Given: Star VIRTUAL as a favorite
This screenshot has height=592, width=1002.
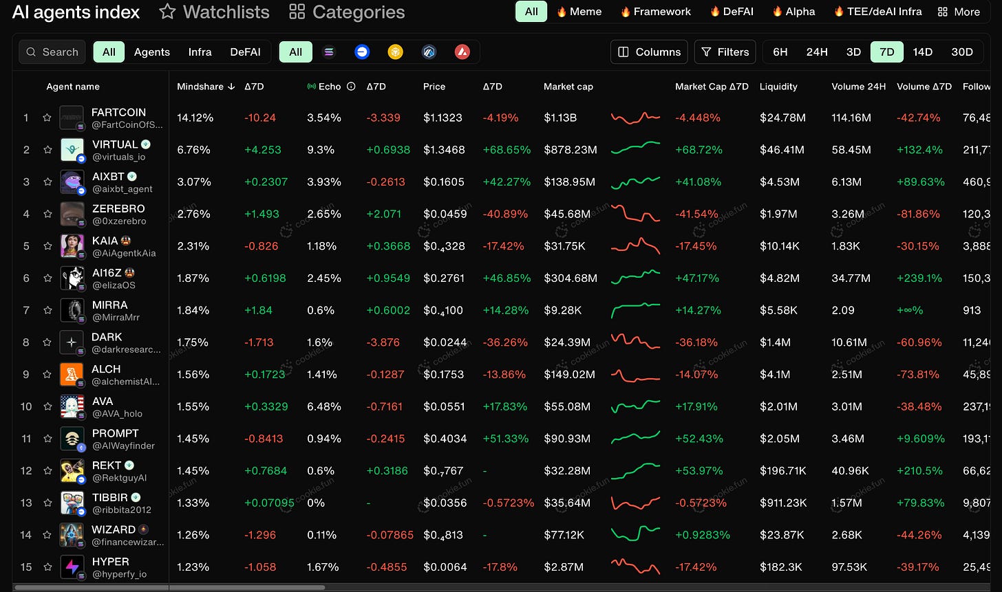Looking at the screenshot, I should pyautogui.click(x=47, y=150).
